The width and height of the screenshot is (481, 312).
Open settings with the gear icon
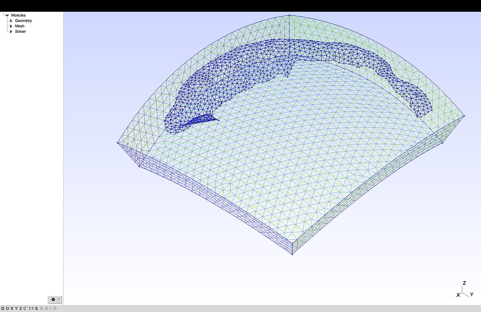(x=54, y=299)
